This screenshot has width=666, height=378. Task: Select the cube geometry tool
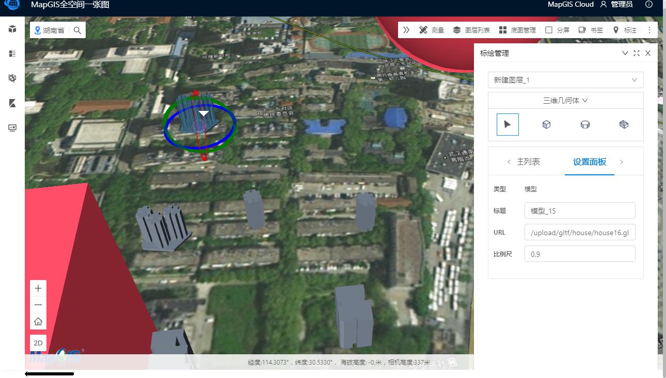click(546, 124)
